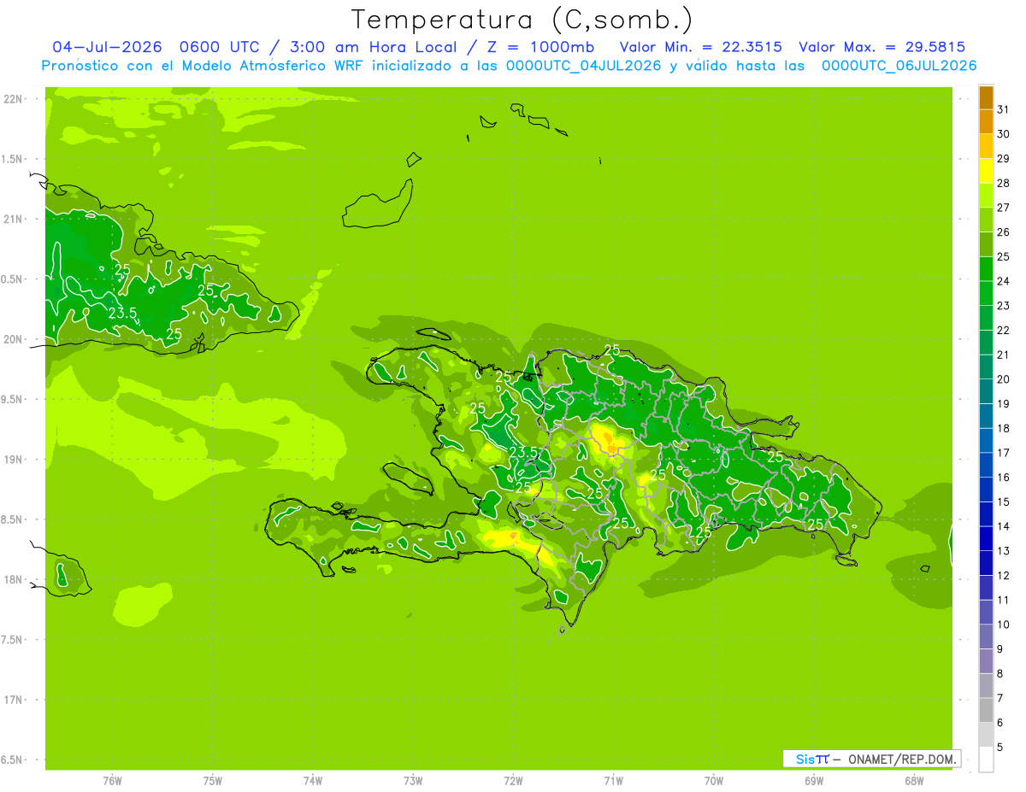The width and height of the screenshot is (1026, 792).
Task: Click the date "04-Jul-2026" in the header
Action: [108, 47]
